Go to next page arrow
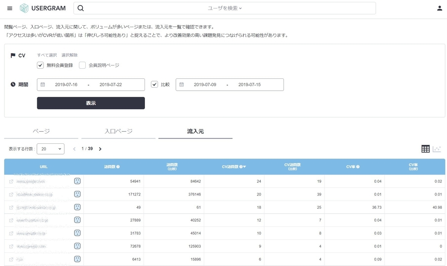 pos(100,149)
